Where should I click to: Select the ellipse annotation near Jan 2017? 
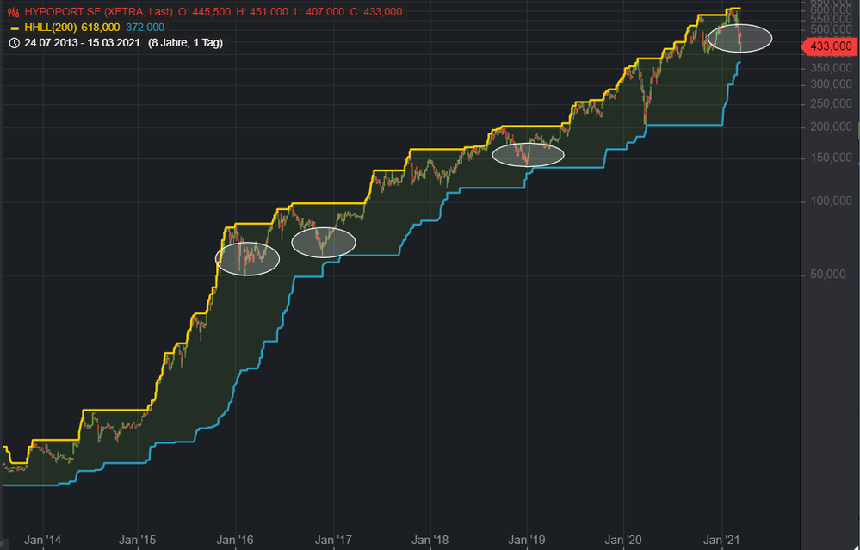click(x=324, y=243)
